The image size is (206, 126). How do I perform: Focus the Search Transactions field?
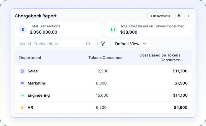click(x=55, y=44)
